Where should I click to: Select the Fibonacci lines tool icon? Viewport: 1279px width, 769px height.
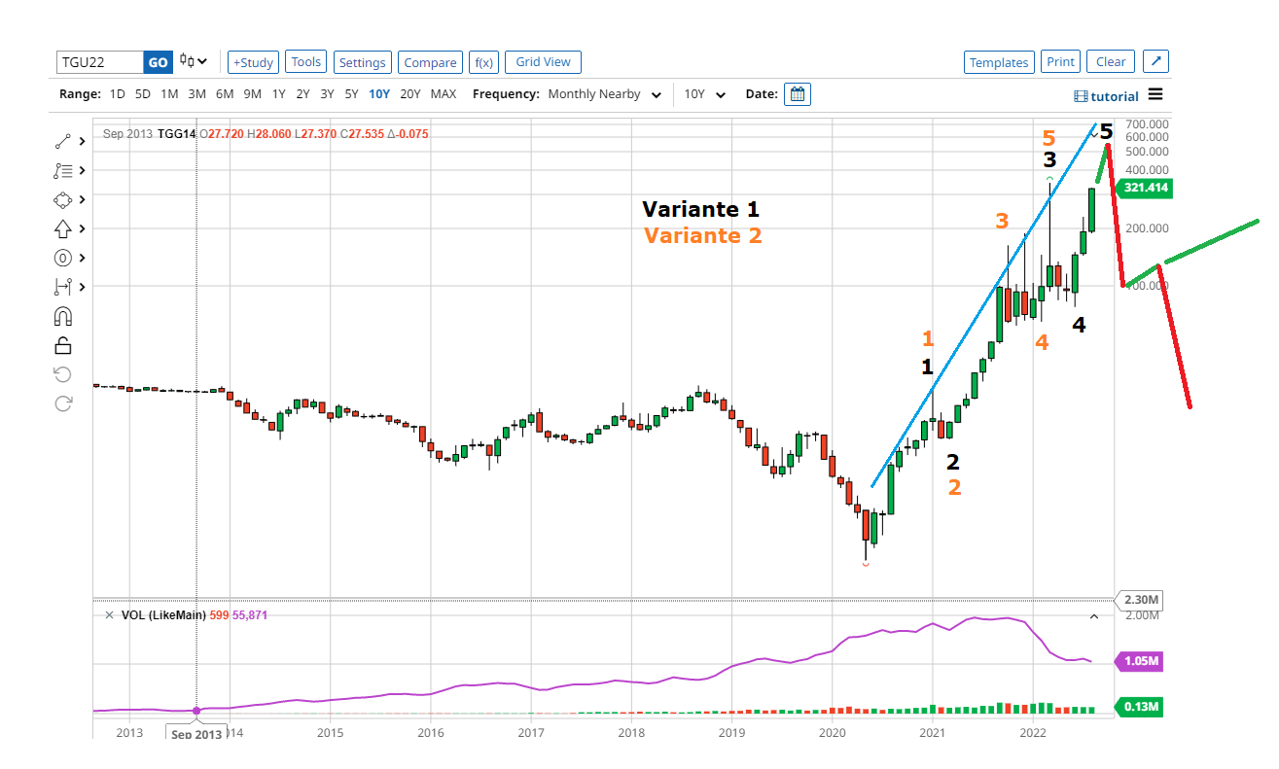tap(63, 170)
